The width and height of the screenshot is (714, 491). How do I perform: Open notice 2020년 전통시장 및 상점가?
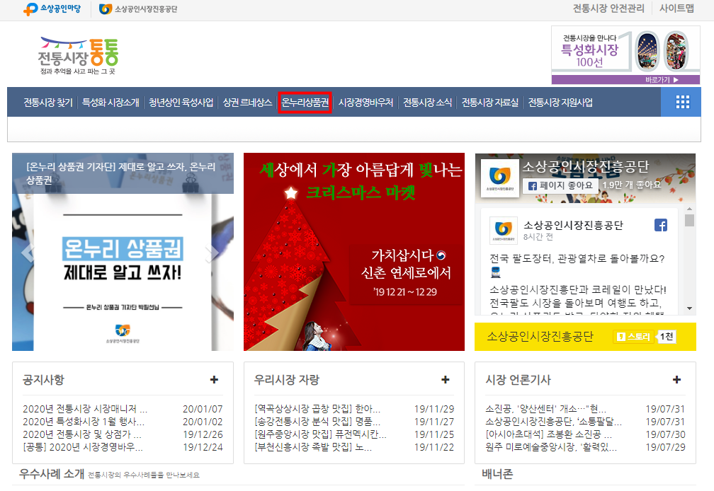click(x=82, y=434)
